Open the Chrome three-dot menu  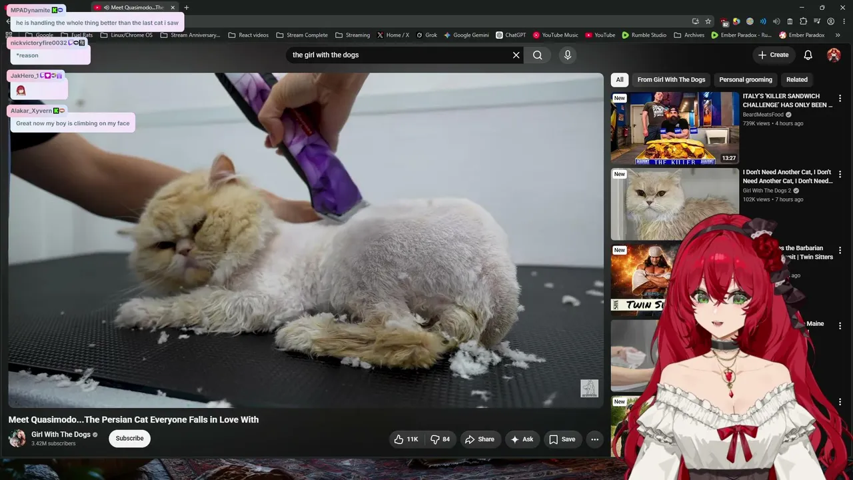[844, 21]
